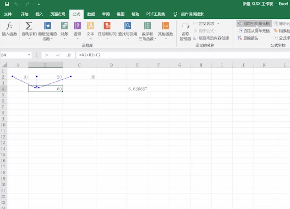Expand the 查找与引用 dropdown arrow
290x209 pixels.
tap(128, 39)
